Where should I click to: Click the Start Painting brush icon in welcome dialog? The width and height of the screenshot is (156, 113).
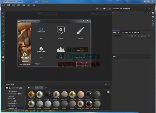coord(80,31)
